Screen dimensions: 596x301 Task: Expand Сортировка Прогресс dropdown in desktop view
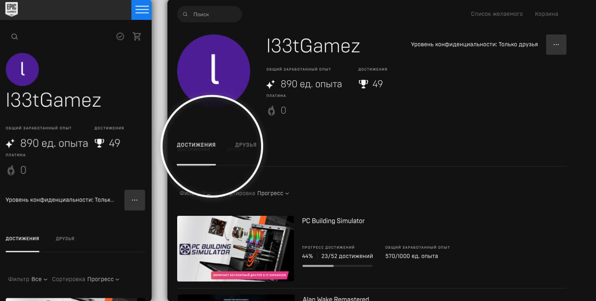pos(273,193)
